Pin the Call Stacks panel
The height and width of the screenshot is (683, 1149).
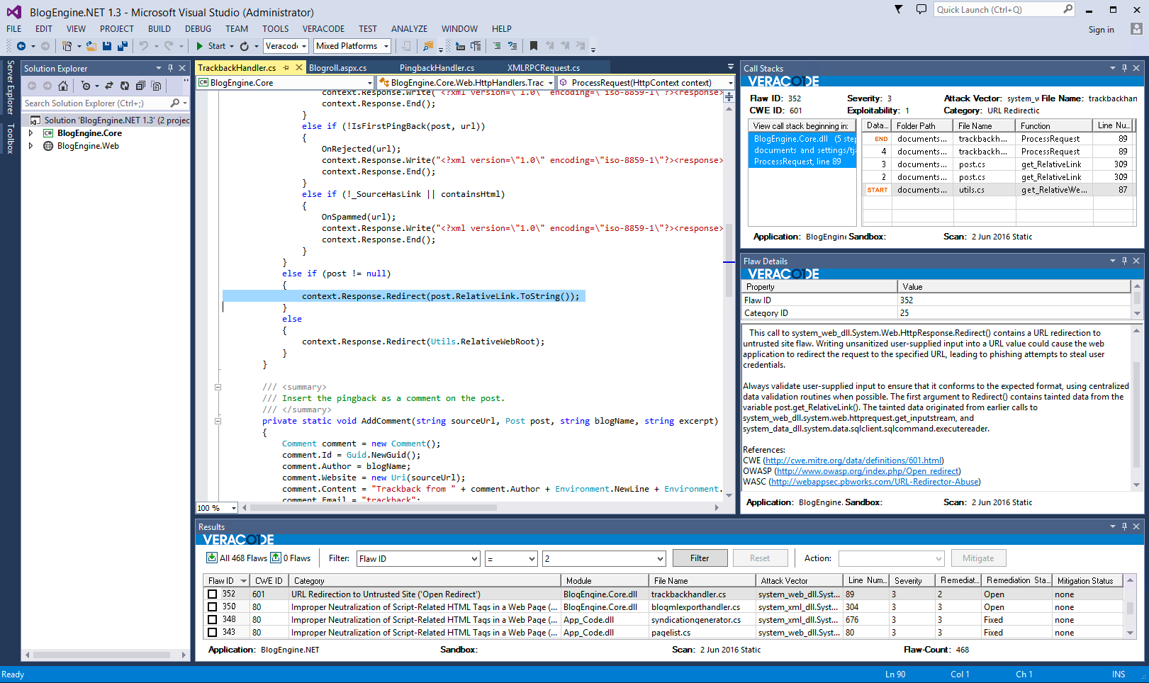(1124, 68)
